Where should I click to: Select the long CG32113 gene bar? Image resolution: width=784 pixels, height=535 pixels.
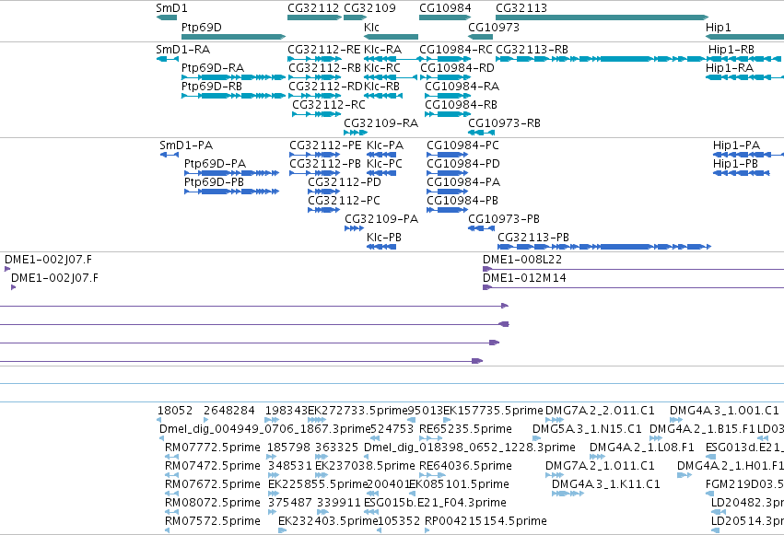602,17
